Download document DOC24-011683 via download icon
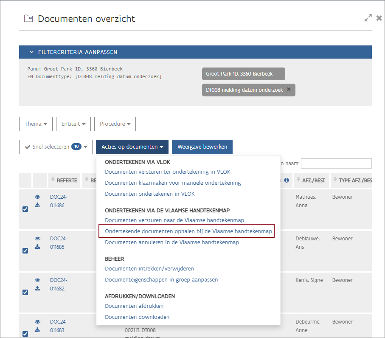The image size is (385, 338). point(37,330)
